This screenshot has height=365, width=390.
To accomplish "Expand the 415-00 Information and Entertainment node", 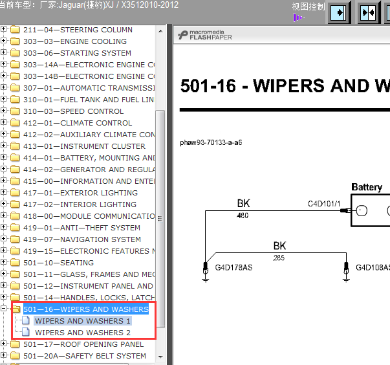I will point(3,180).
